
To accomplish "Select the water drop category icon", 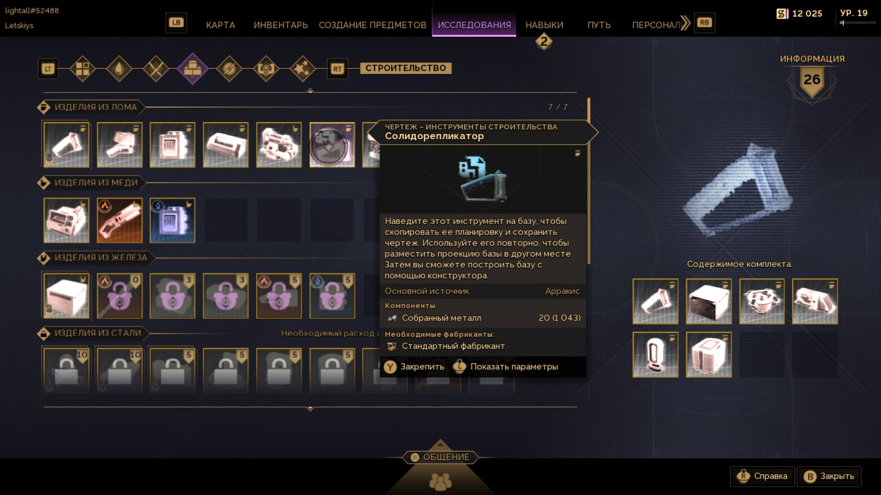I will 119,69.
